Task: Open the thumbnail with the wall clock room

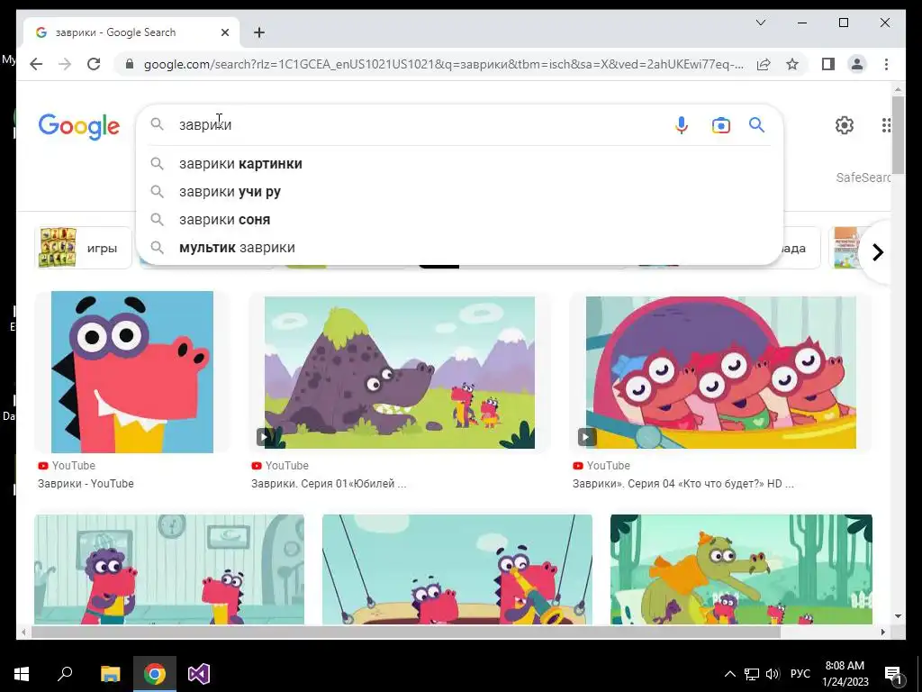Action: tap(169, 569)
